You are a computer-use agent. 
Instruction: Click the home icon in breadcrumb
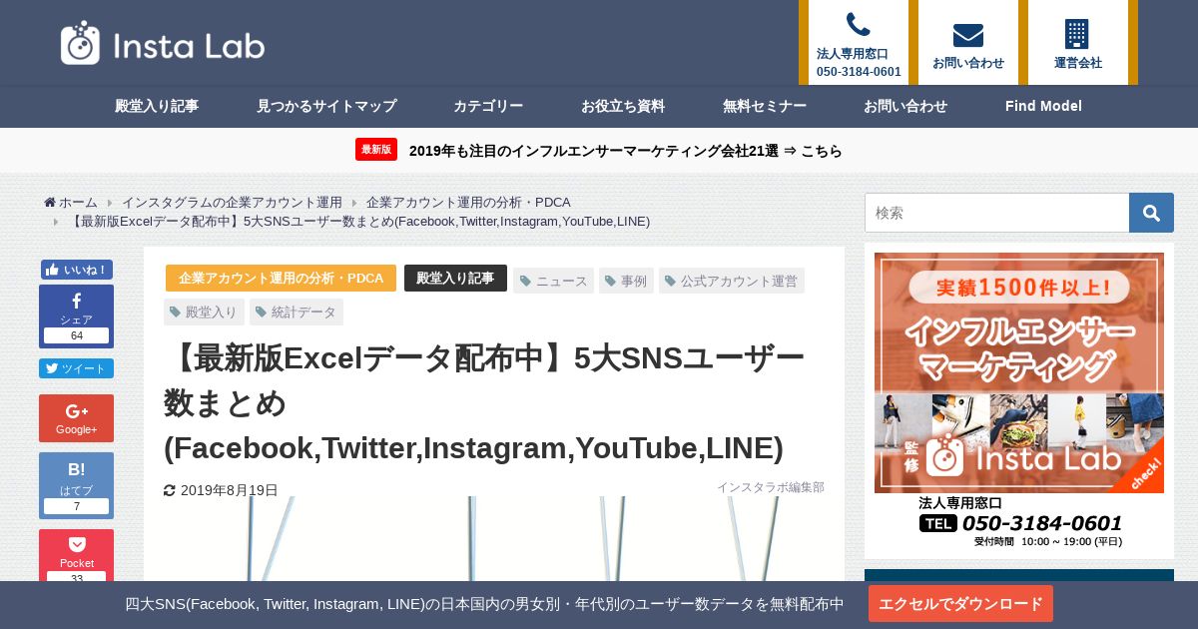[50, 203]
